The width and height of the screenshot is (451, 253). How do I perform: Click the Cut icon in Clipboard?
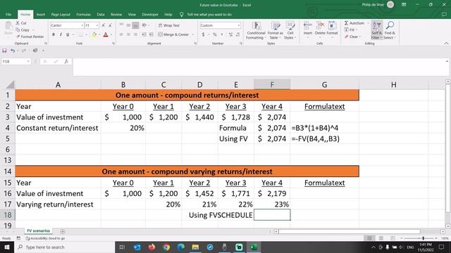point(18,23)
